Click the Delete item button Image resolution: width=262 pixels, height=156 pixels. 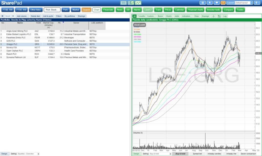pyautogui.click(x=35, y=16)
